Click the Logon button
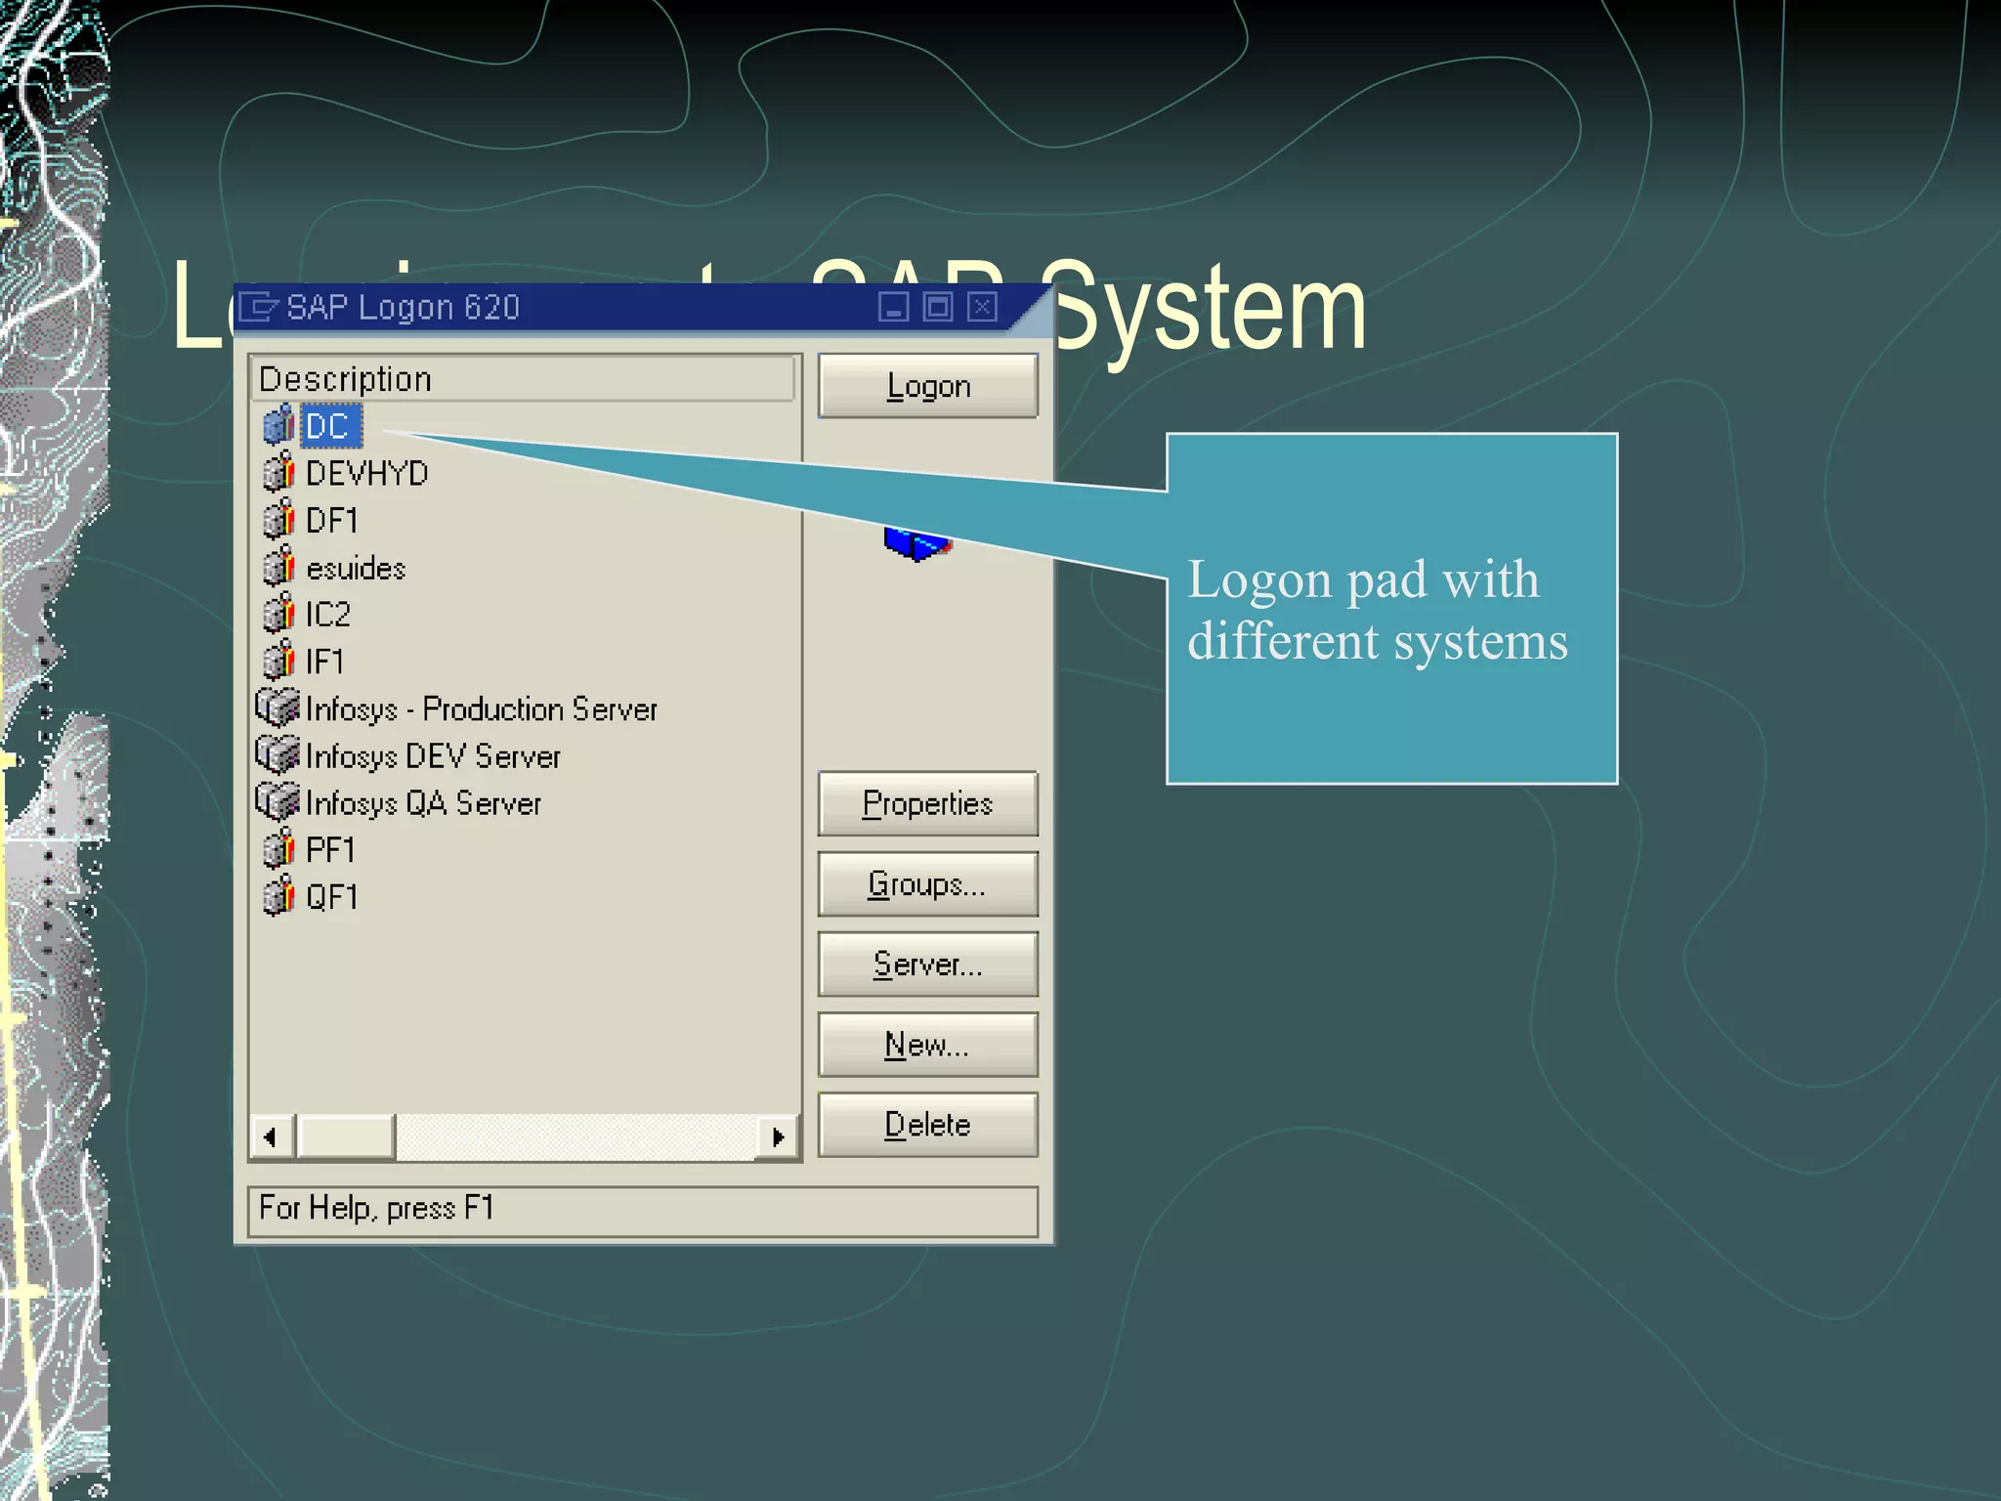This screenshot has width=2001, height=1501. pos(928,386)
